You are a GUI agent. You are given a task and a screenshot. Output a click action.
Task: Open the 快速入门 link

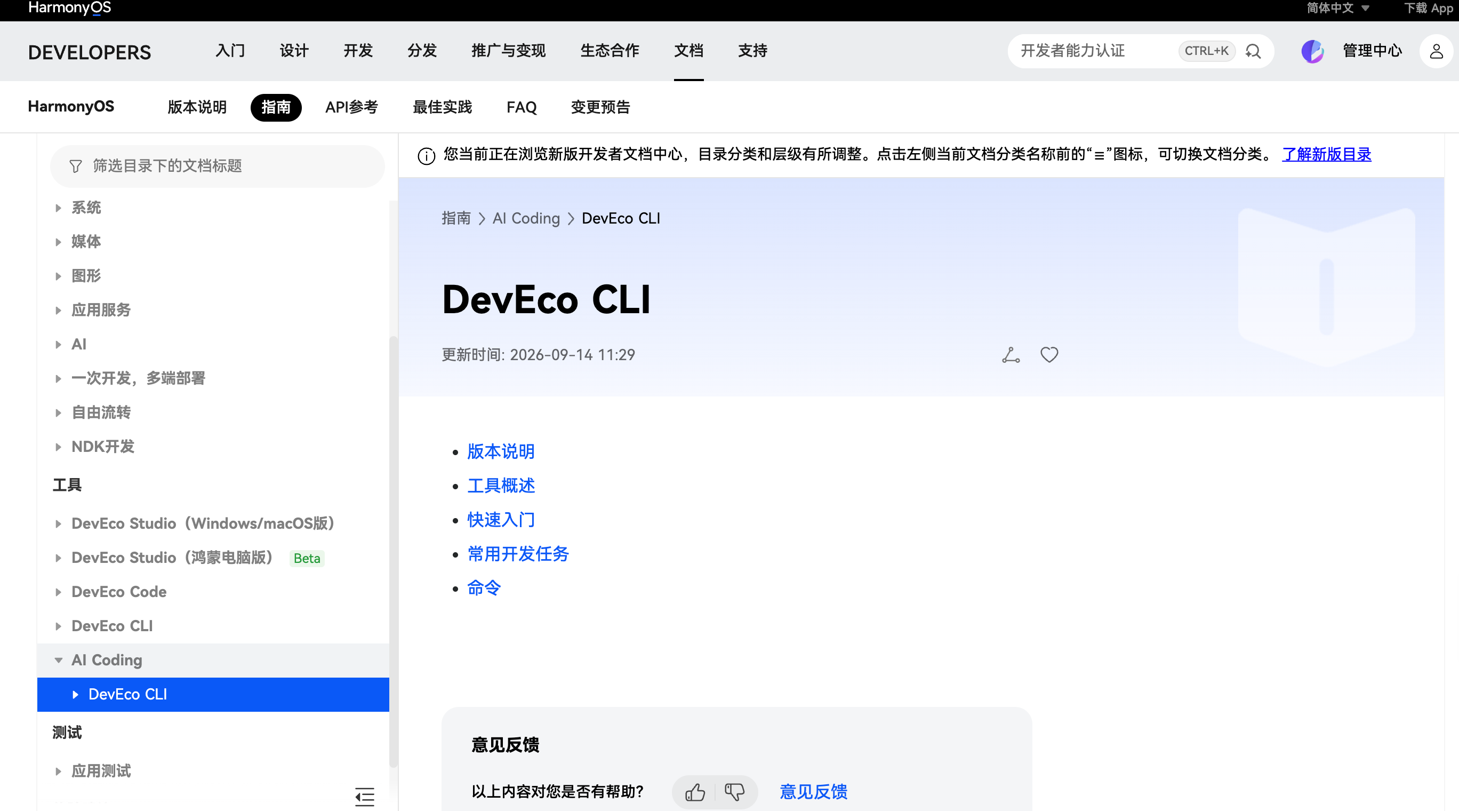point(501,520)
